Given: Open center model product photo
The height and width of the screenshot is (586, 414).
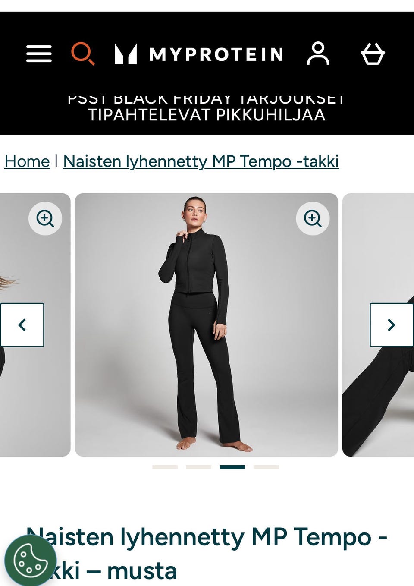Looking at the screenshot, I should click(x=206, y=325).
